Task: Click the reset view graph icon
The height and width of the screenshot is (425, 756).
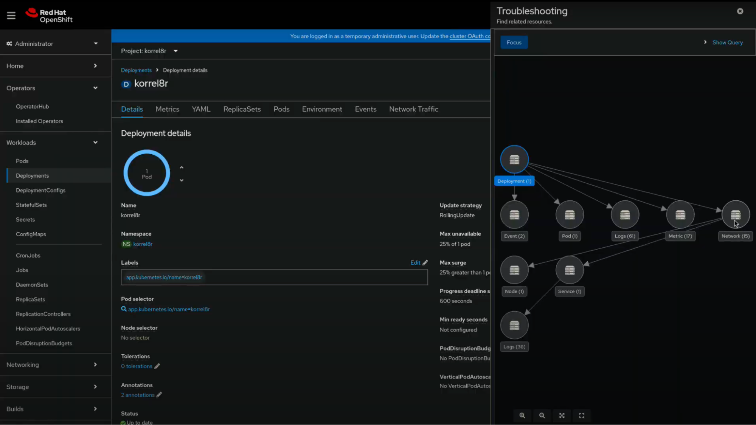Action: pyautogui.click(x=582, y=416)
